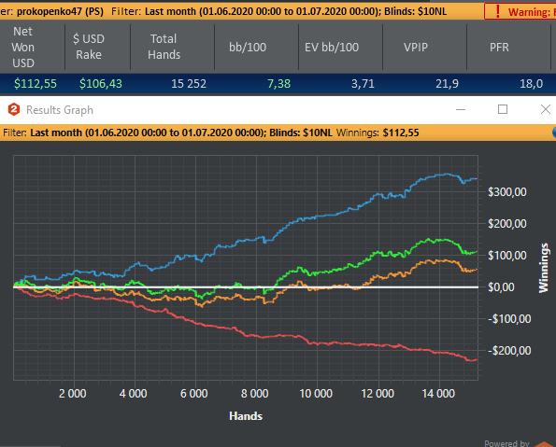Click the 2 000 hands axis label
This screenshot has width=556, height=447.
tap(72, 394)
